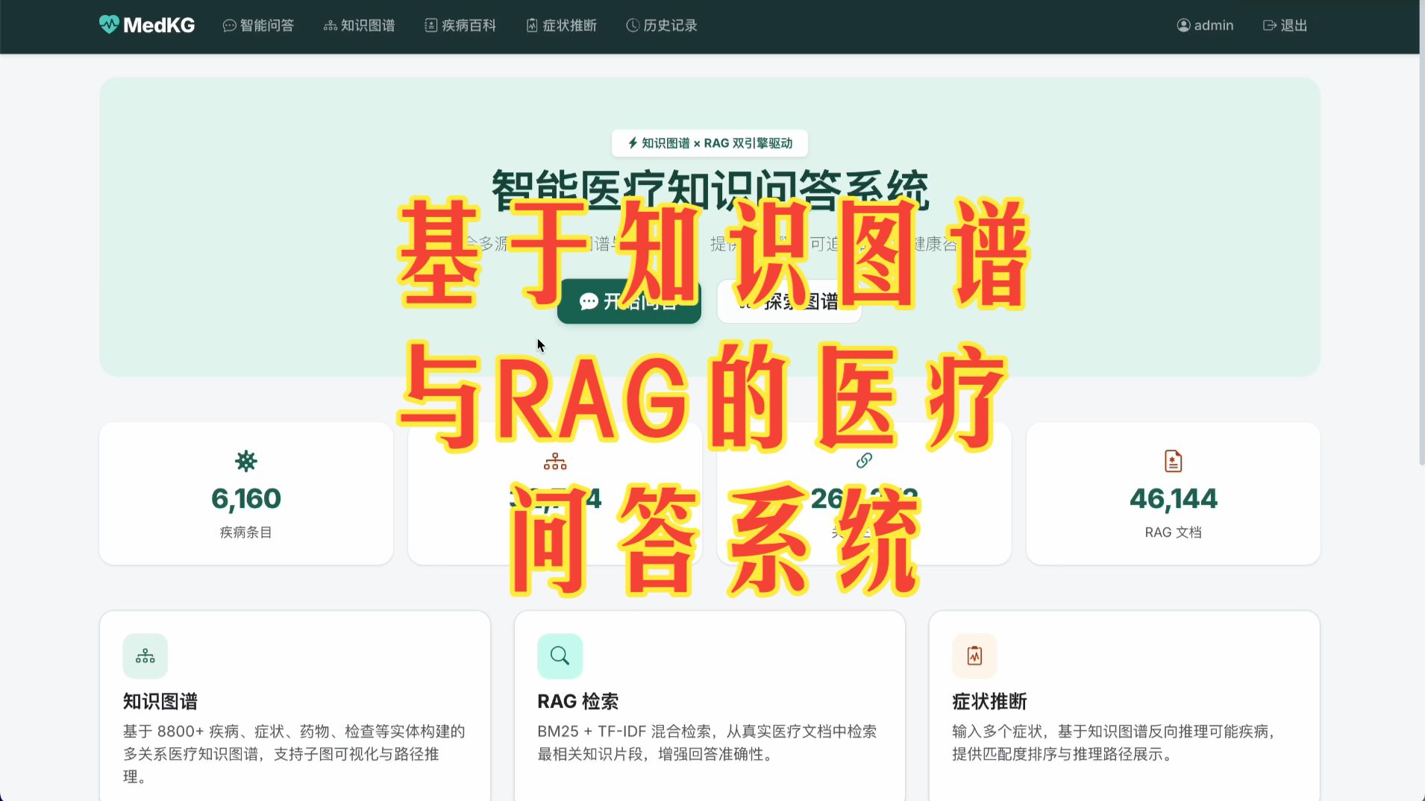Image resolution: width=1425 pixels, height=801 pixels.
Task: Click the 6,160 disease count value
Action: (x=246, y=498)
